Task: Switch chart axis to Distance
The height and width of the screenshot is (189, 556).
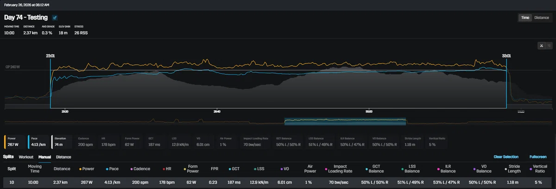Action: (542, 18)
